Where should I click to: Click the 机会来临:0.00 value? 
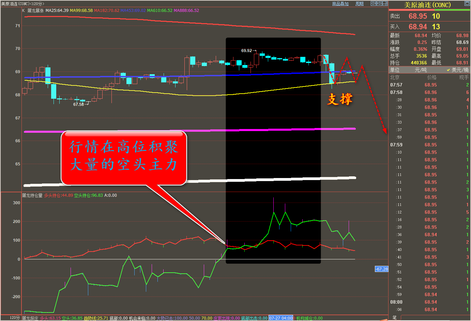click(x=142, y=318)
